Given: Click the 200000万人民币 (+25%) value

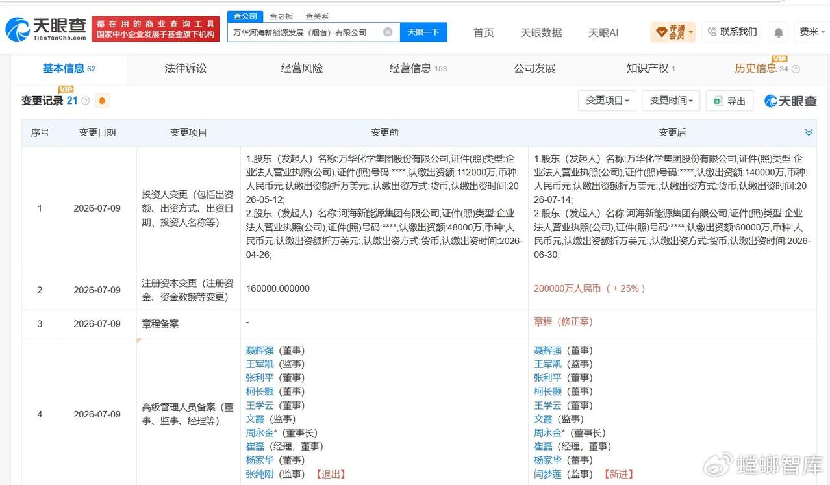Looking at the screenshot, I should tap(589, 289).
